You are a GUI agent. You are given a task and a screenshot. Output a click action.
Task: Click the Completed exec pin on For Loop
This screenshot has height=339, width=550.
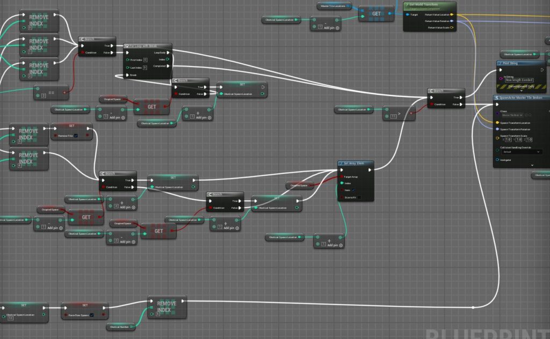pyautogui.click(x=168, y=67)
